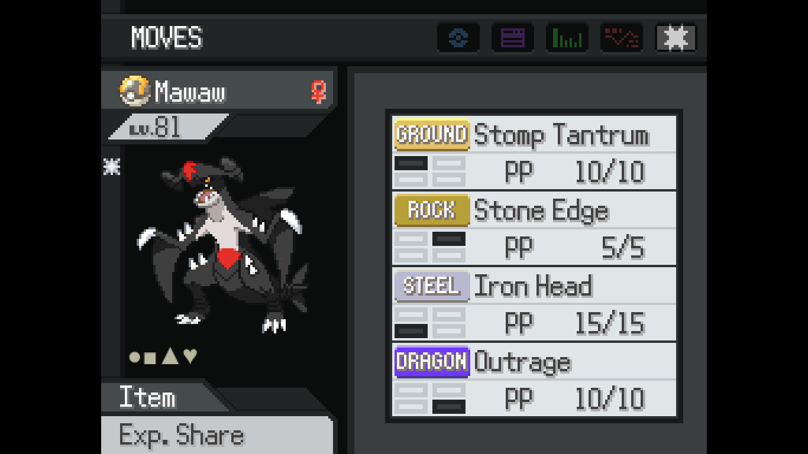Toggle the square marking
Screen dimensions: 808x454
150,357
